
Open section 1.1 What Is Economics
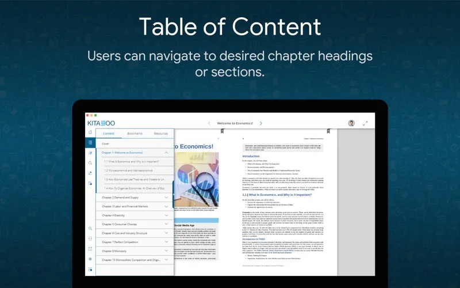click(x=132, y=162)
